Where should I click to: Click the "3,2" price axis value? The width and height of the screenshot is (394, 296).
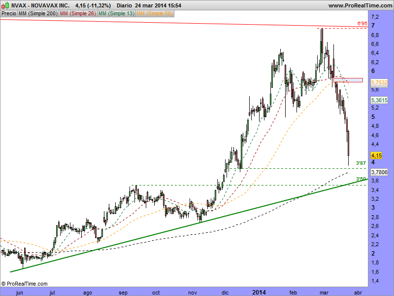click(x=375, y=199)
